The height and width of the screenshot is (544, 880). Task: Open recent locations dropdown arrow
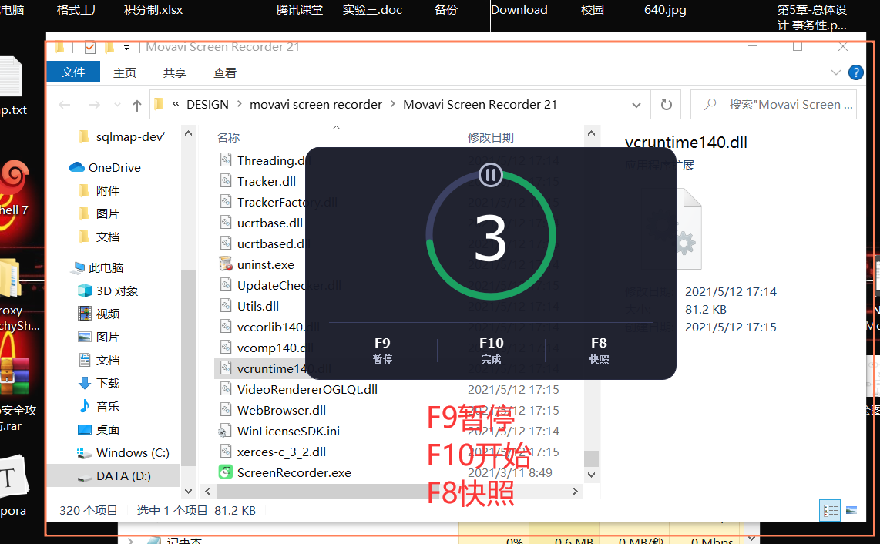click(x=116, y=105)
